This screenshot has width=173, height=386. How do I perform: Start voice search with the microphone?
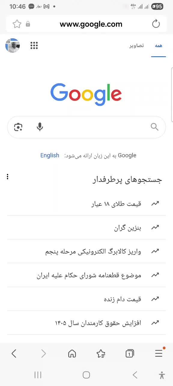40,127
